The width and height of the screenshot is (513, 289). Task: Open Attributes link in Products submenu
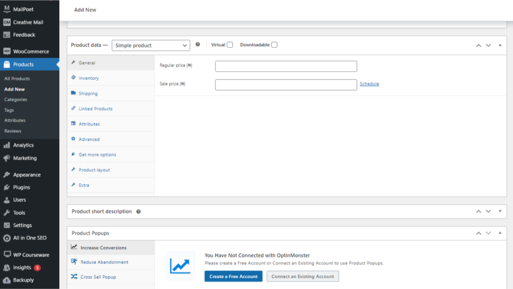(15, 120)
